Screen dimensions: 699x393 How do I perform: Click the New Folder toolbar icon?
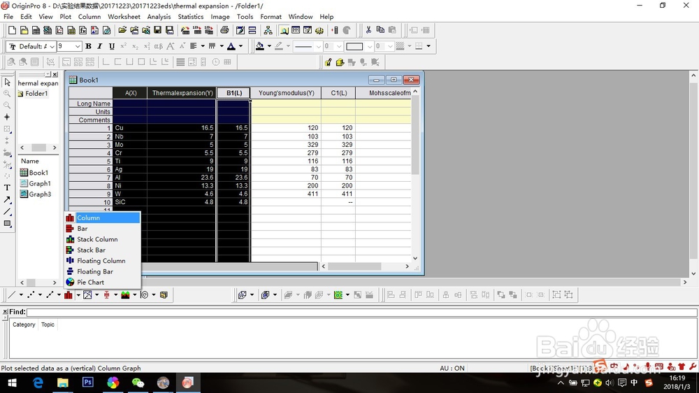point(24,30)
